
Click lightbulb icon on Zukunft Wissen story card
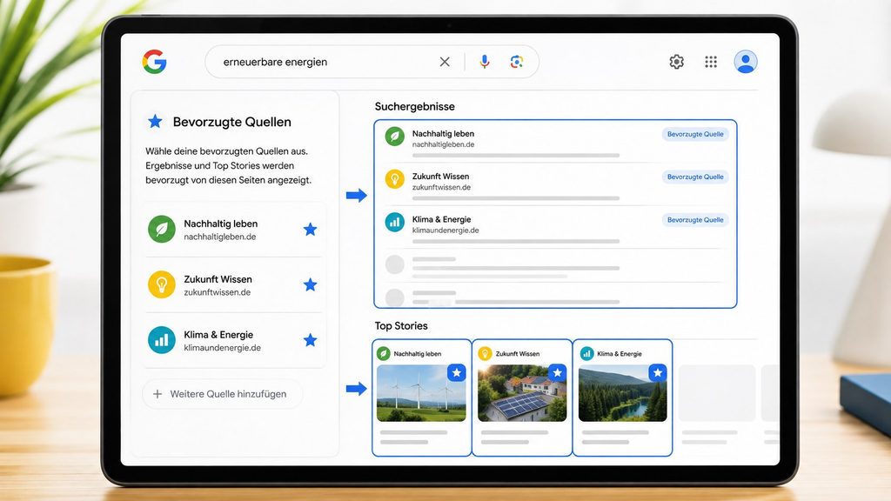pos(485,353)
